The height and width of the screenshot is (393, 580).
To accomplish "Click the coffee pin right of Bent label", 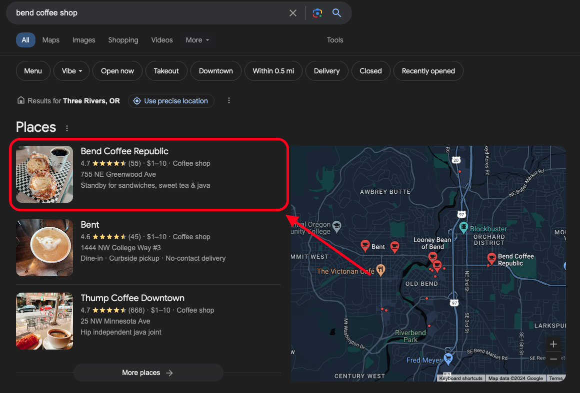I will coord(394,247).
